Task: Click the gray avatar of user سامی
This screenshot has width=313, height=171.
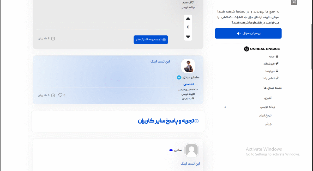Action: (x=192, y=150)
